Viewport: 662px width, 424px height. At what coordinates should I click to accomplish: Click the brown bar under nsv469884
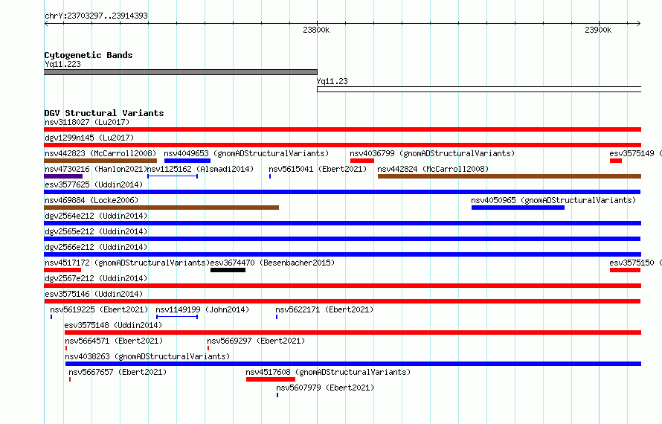pos(161,208)
